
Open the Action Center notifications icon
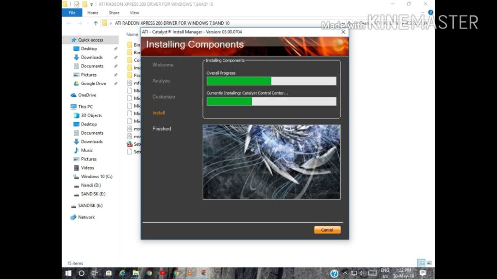click(x=422, y=273)
